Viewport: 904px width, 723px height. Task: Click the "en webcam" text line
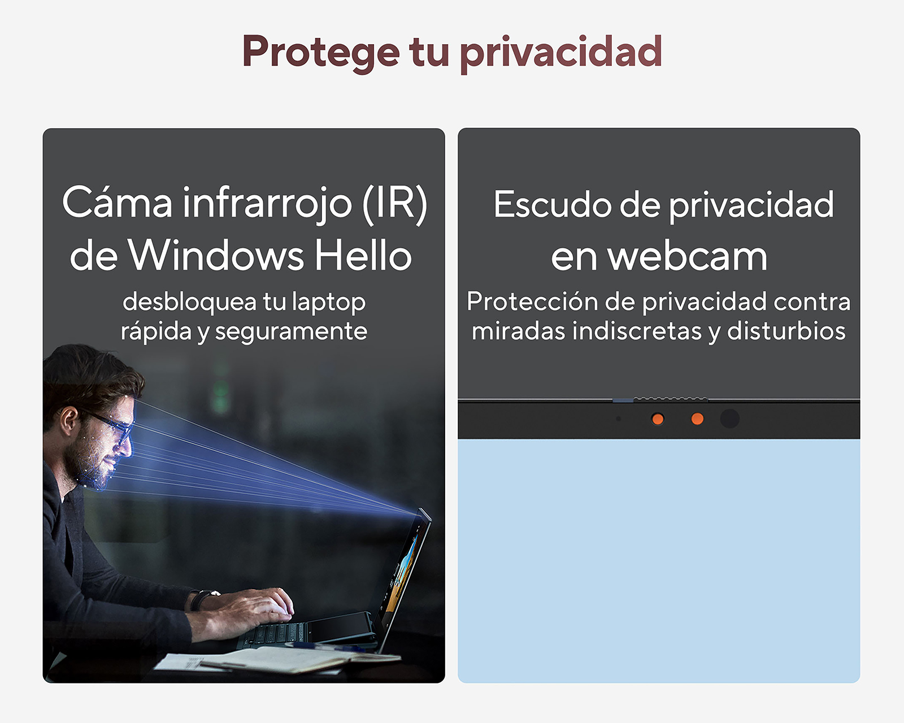(x=659, y=256)
